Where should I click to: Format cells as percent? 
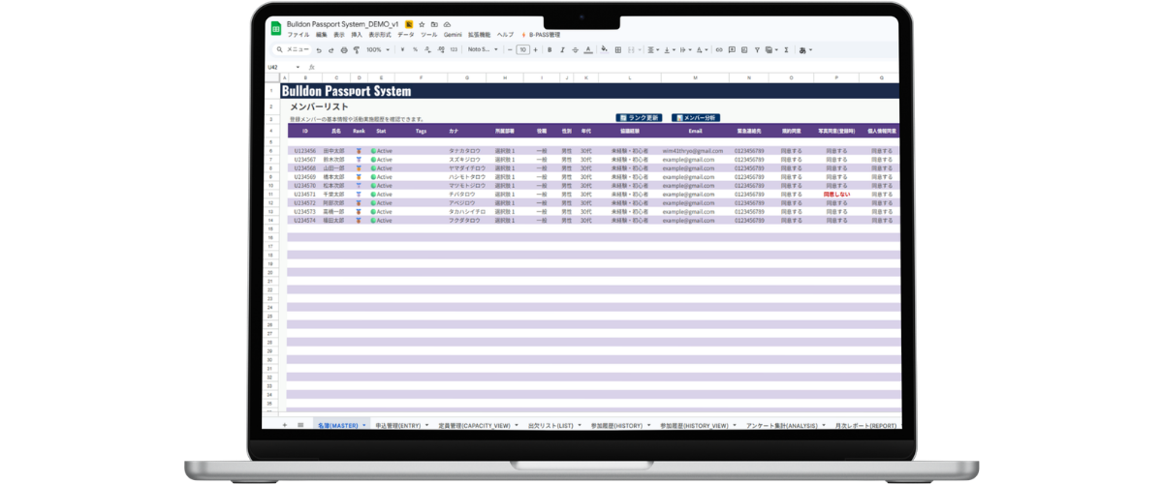tap(415, 49)
